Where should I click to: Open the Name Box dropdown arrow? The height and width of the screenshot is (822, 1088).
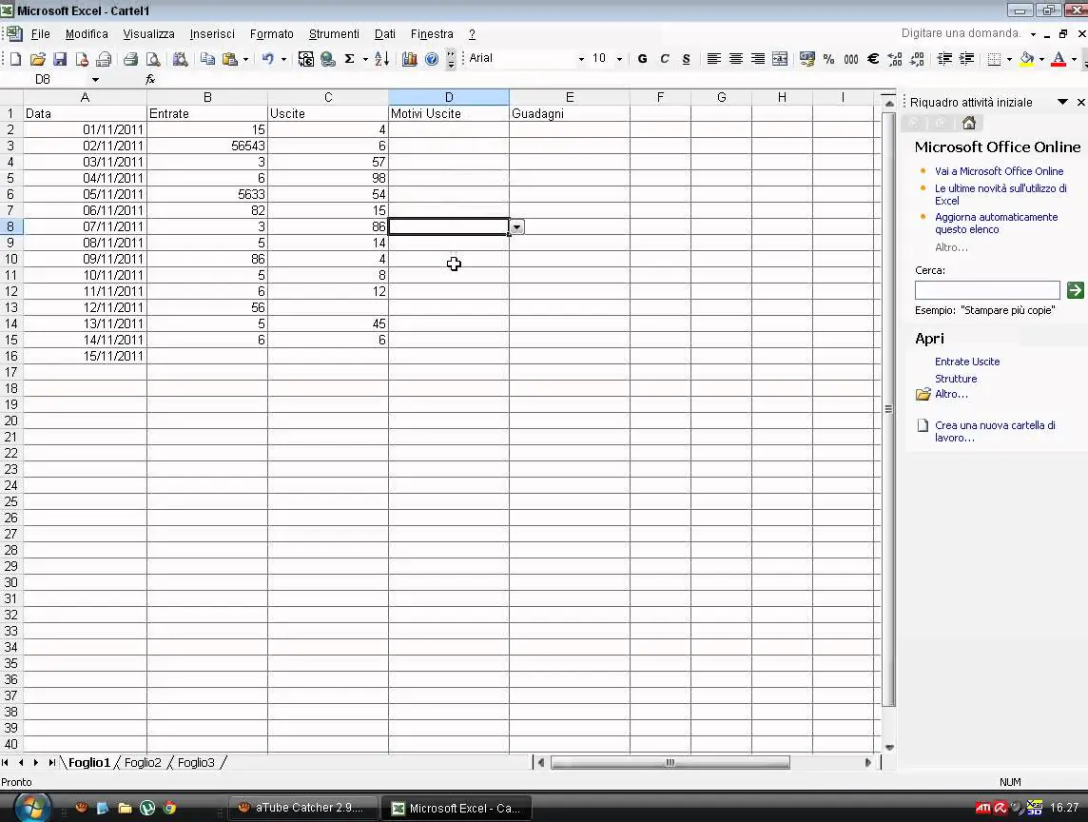click(x=95, y=80)
